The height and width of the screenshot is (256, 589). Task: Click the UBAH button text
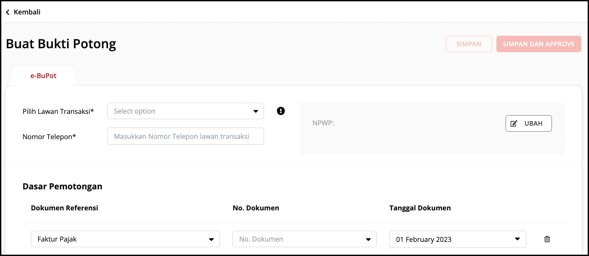[533, 123]
